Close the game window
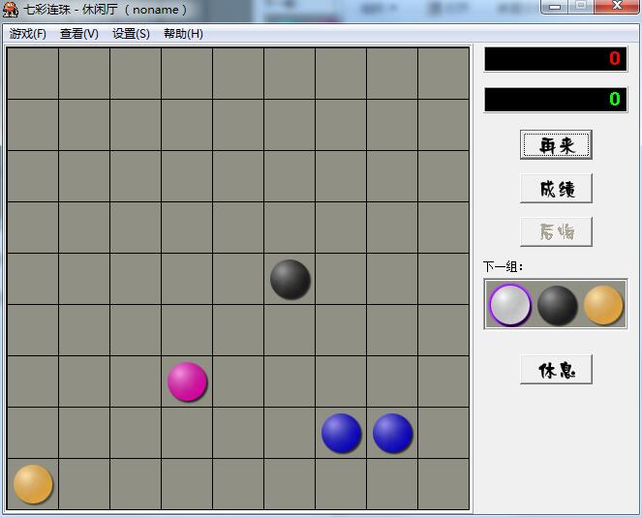The height and width of the screenshot is (517, 642). tap(617, 6)
